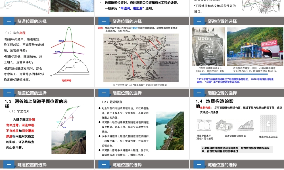This screenshot has height=170, width=284.
Task: Click the color photo of the 小相岭 tunnel construction
Action: (255, 47)
